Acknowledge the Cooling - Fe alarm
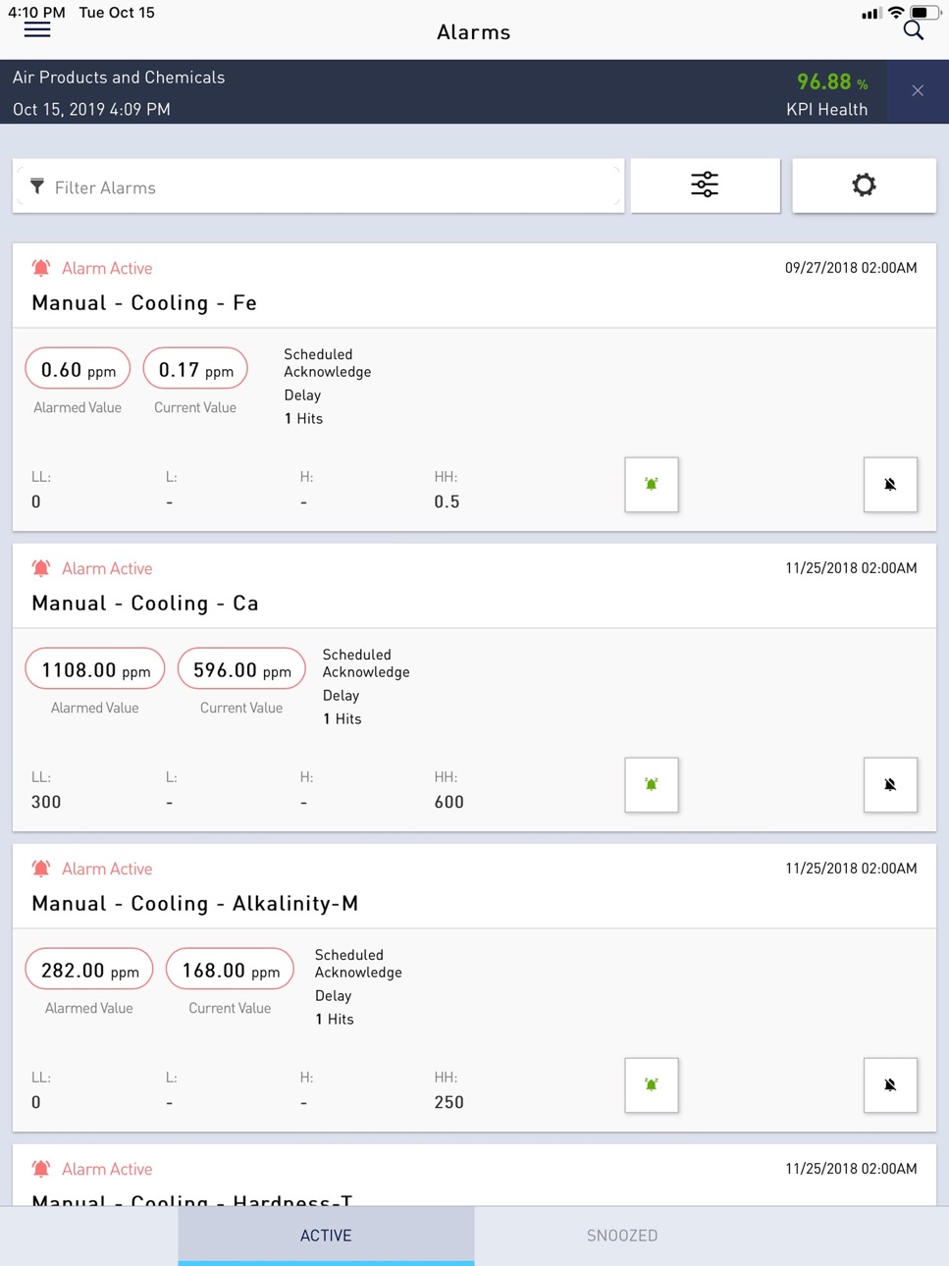The image size is (949, 1266). point(652,484)
